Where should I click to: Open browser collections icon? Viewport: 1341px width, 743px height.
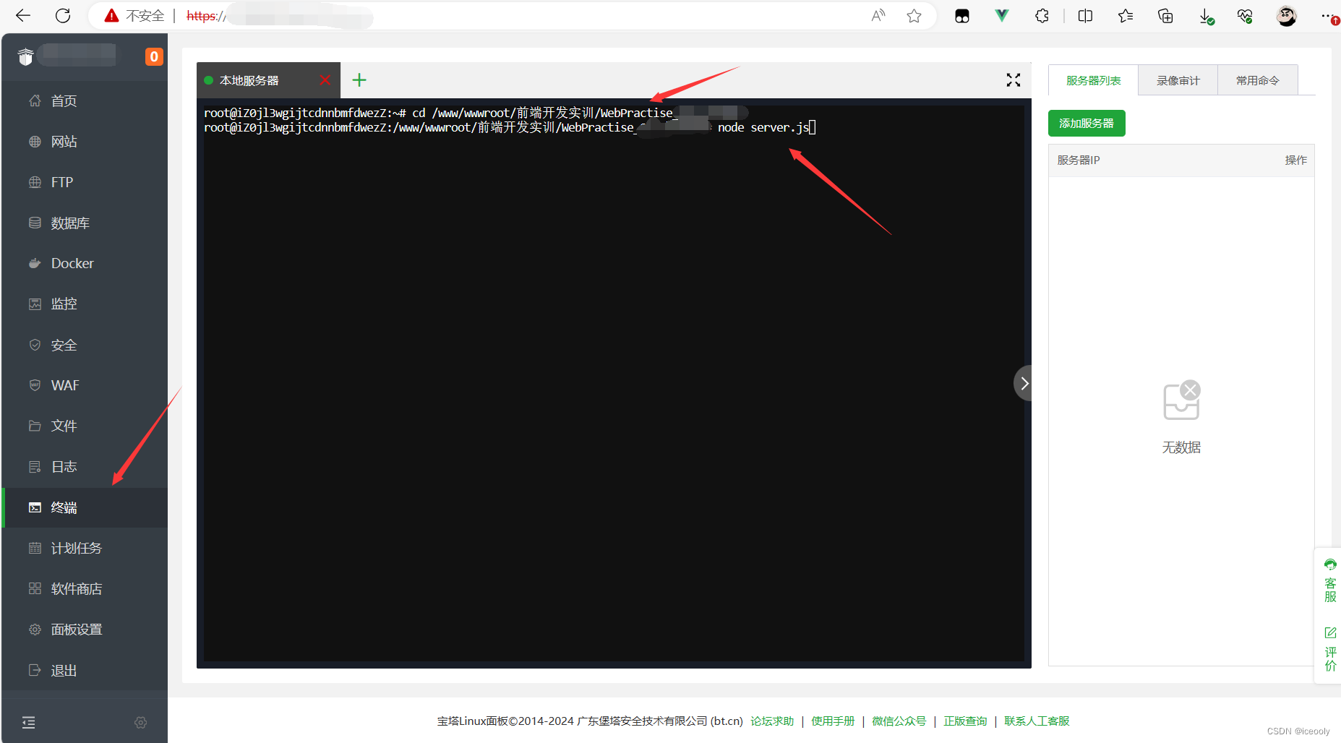coord(1165,16)
